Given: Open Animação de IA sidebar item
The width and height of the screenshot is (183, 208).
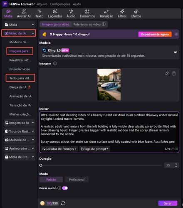Looking at the screenshot, I should [20, 96].
